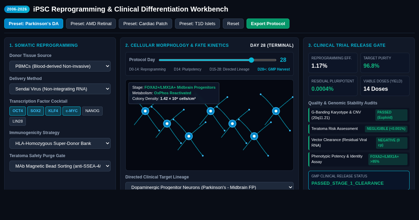Click the Protocol Day value 28

283,60
